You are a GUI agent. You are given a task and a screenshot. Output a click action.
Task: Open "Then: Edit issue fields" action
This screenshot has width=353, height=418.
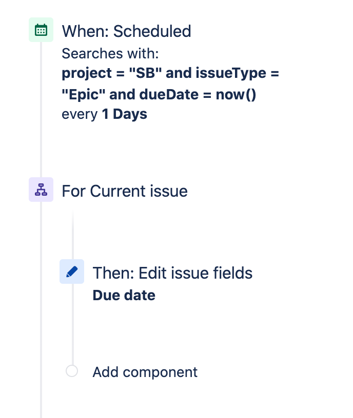pyautogui.click(x=172, y=273)
